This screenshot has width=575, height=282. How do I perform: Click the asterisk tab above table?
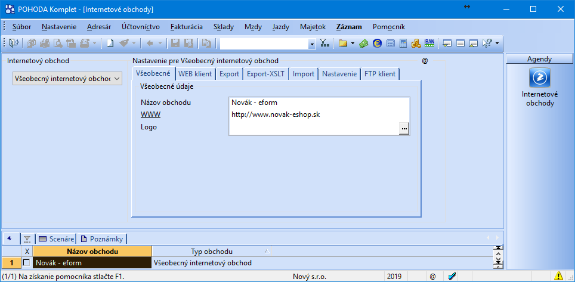pyautogui.click(x=10, y=238)
